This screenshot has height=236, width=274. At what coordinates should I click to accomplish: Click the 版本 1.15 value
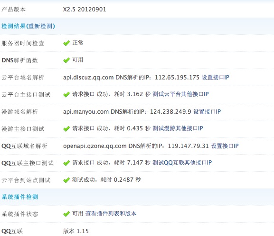pos(76,231)
